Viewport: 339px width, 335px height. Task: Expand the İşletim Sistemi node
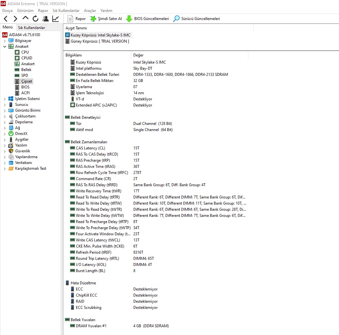point(5,99)
